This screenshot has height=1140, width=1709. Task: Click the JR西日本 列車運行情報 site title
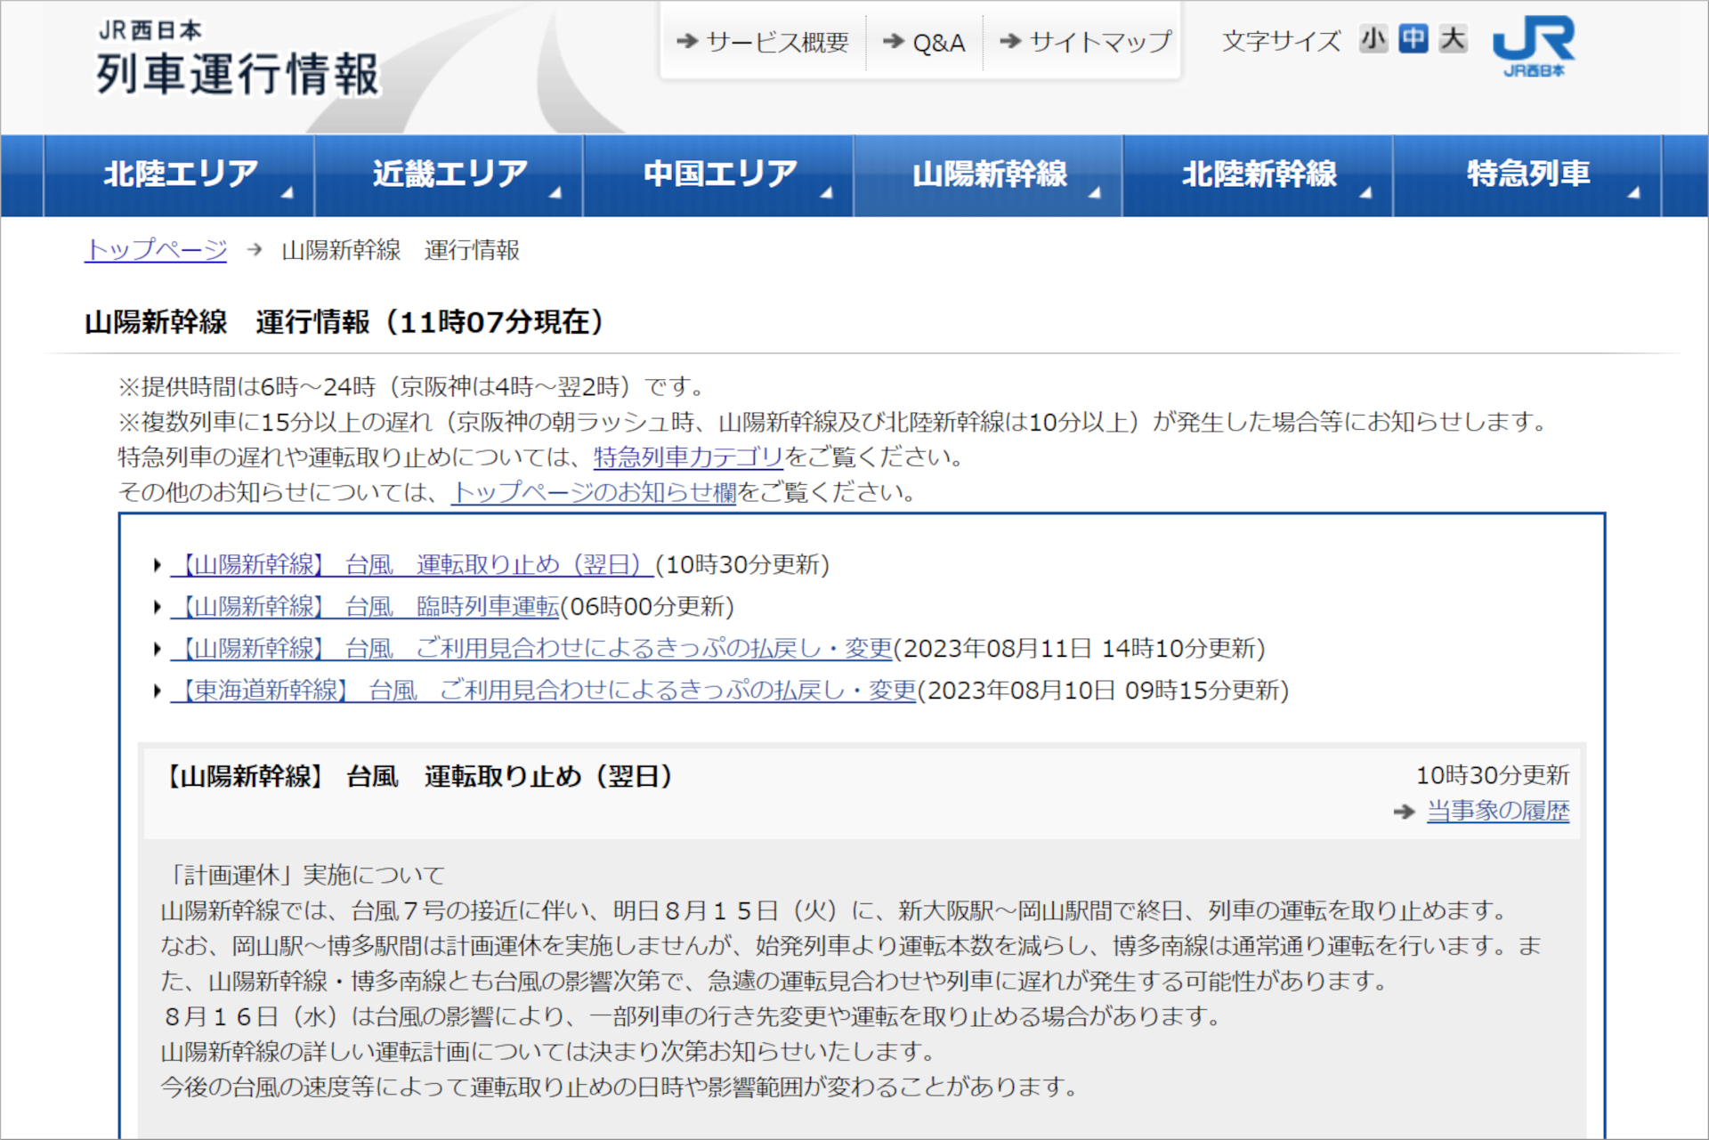[238, 59]
